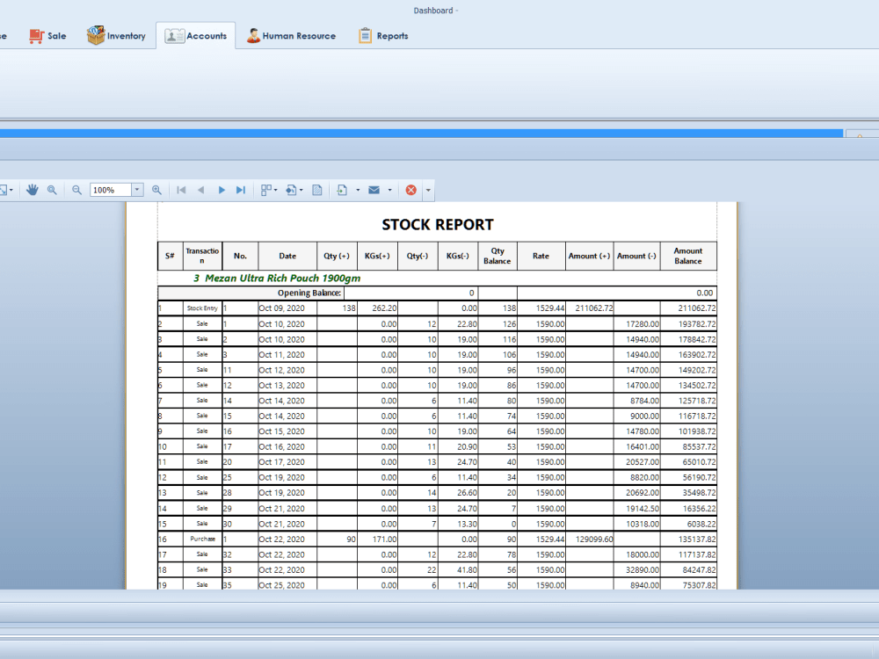Activate the Magnifier tool

click(x=52, y=190)
